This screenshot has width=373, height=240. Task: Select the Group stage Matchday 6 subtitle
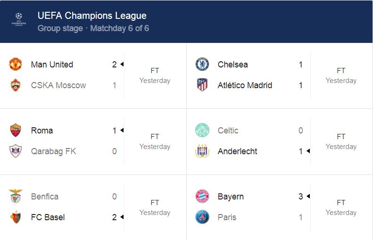point(93,28)
